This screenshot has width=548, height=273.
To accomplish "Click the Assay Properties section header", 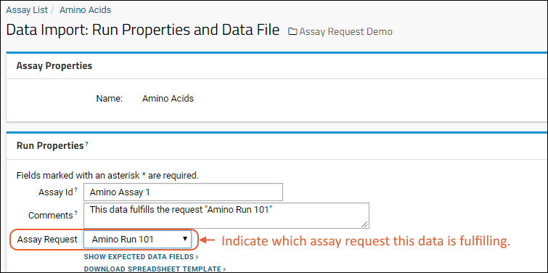I will tap(54, 66).
